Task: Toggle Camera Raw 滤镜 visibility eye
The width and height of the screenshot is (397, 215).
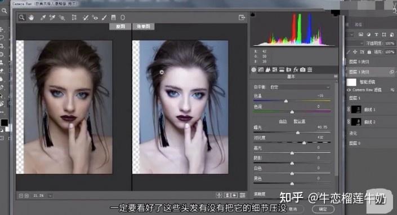Action: pyautogui.click(x=349, y=90)
